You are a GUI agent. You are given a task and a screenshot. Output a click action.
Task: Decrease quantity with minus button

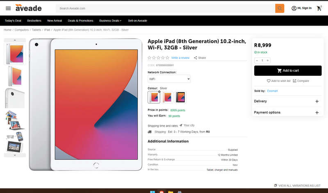pos(257,60)
